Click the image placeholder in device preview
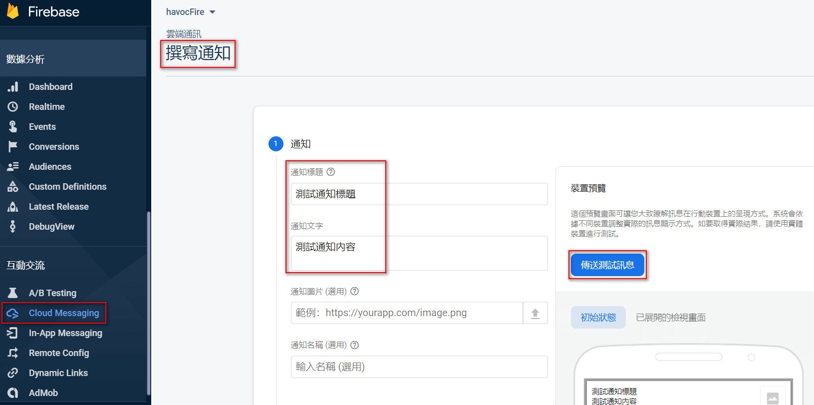 coord(773,398)
